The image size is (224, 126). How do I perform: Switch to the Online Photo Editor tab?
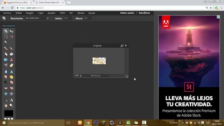(x=49, y=2)
